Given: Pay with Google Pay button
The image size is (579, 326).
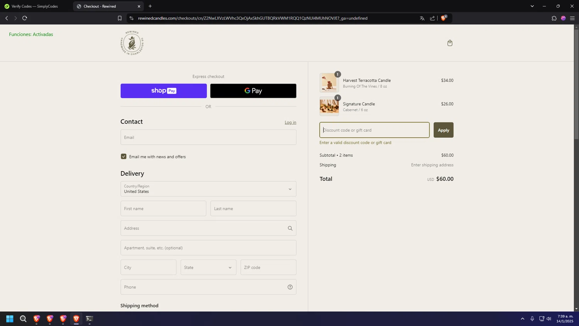Looking at the screenshot, I should (253, 91).
